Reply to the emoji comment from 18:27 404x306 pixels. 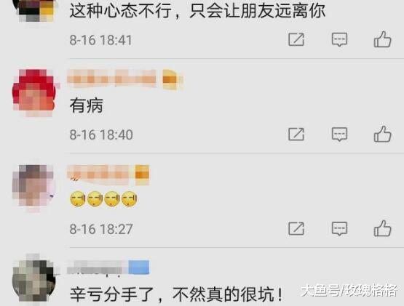coord(339,228)
